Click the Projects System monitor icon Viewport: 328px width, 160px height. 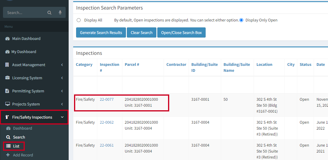click(x=7, y=104)
